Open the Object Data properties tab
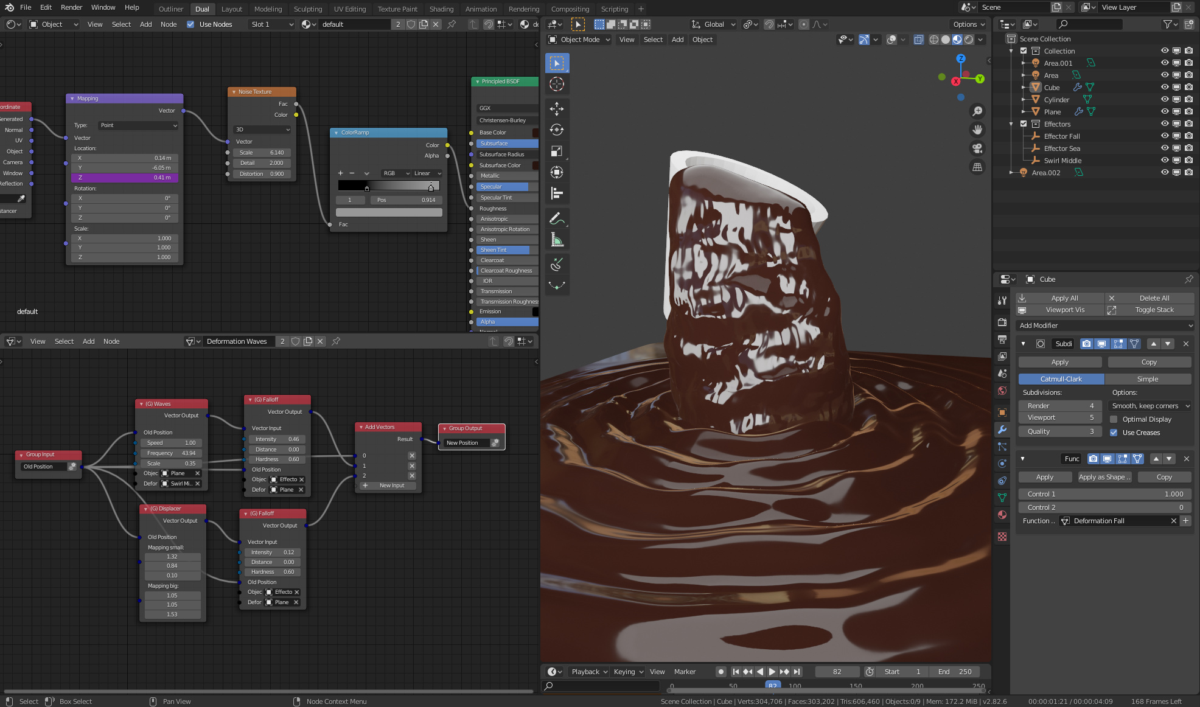The image size is (1200, 707). (1002, 498)
